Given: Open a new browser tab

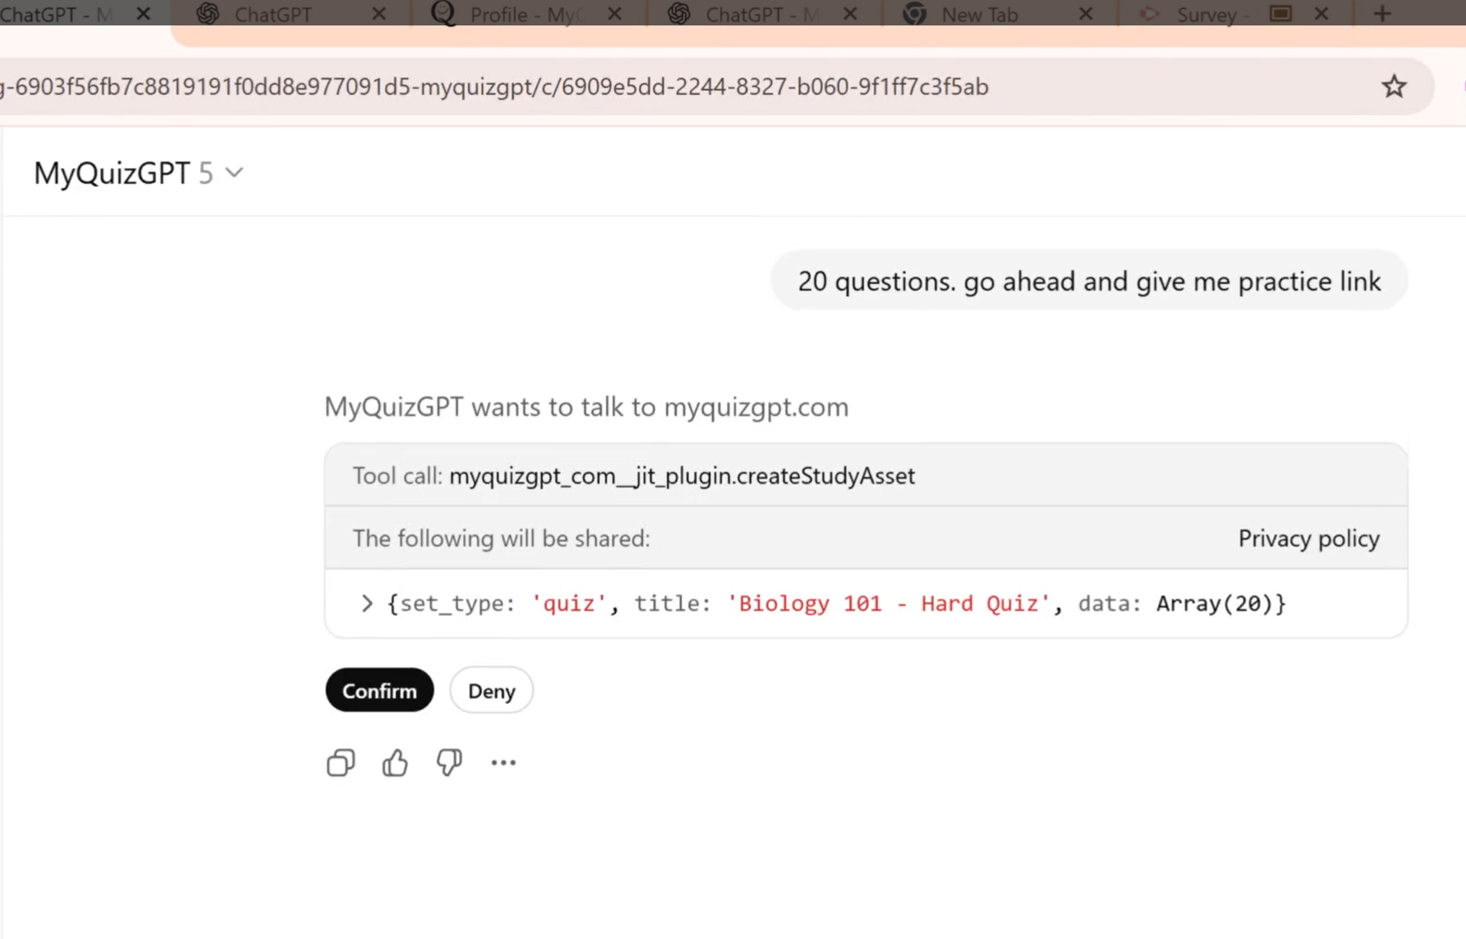Looking at the screenshot, I should [x=1382, y=14].
